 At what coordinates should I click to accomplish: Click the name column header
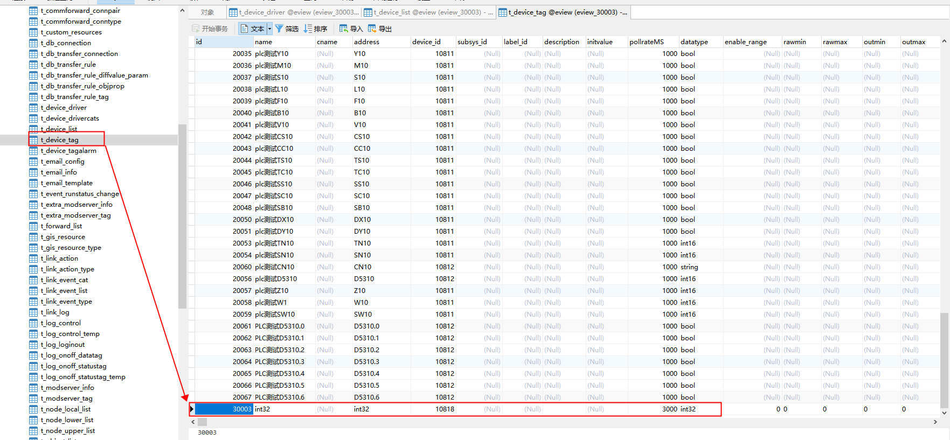point(284,41)
